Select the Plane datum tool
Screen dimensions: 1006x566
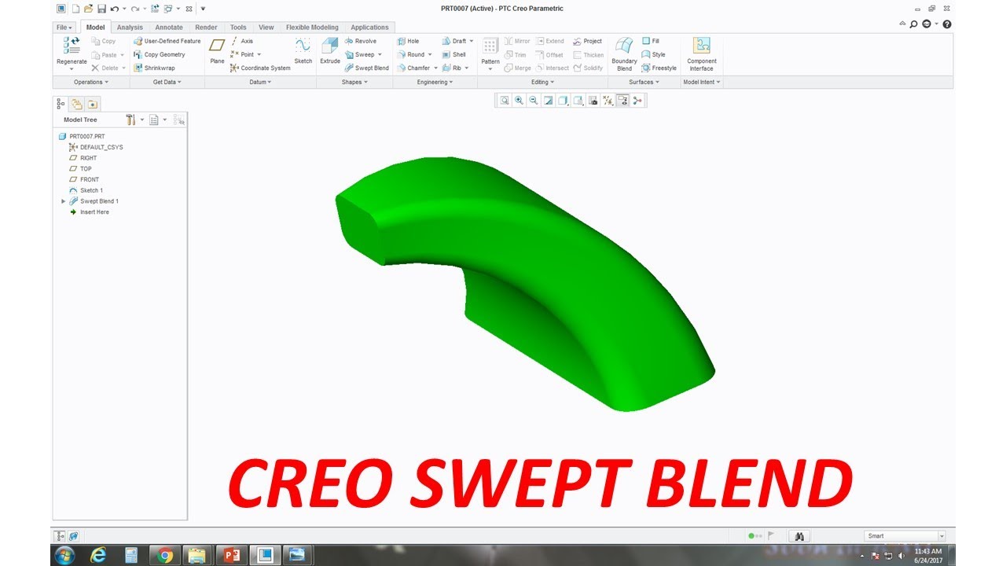pos(217,51)
